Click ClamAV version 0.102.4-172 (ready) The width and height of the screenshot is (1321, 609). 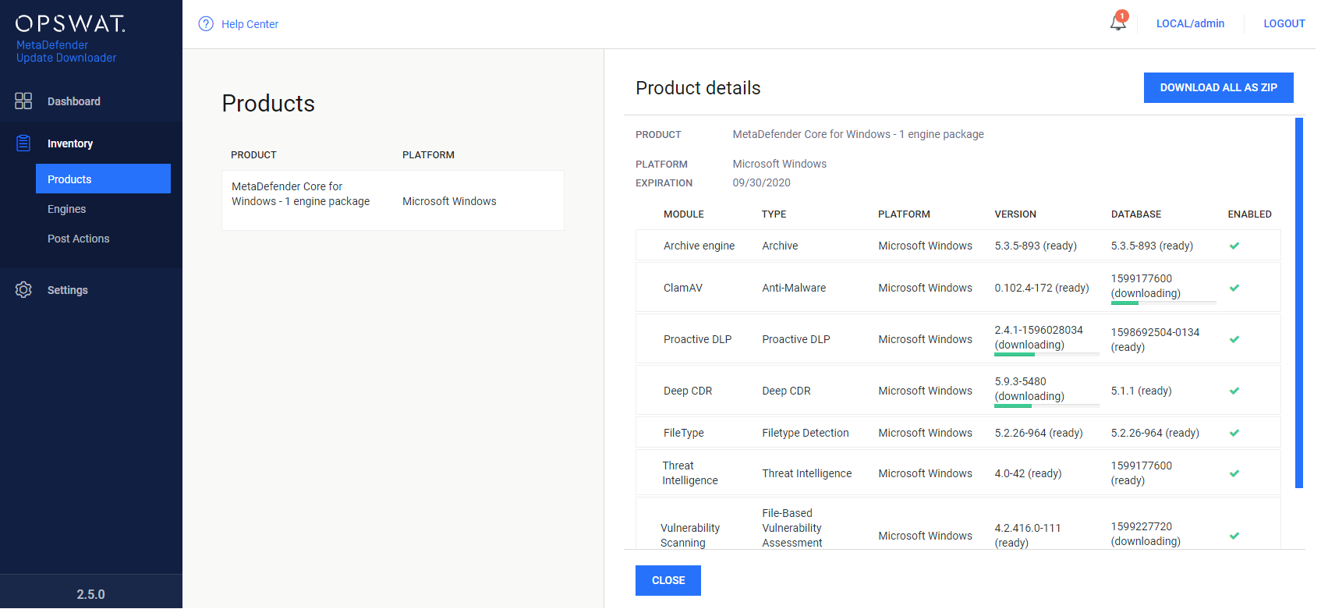point(1042,288)
